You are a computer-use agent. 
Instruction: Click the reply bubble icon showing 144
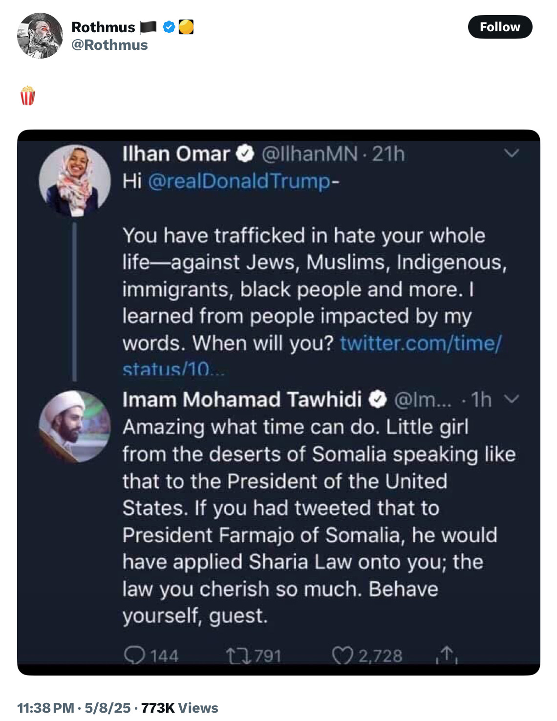pos(134,655)
